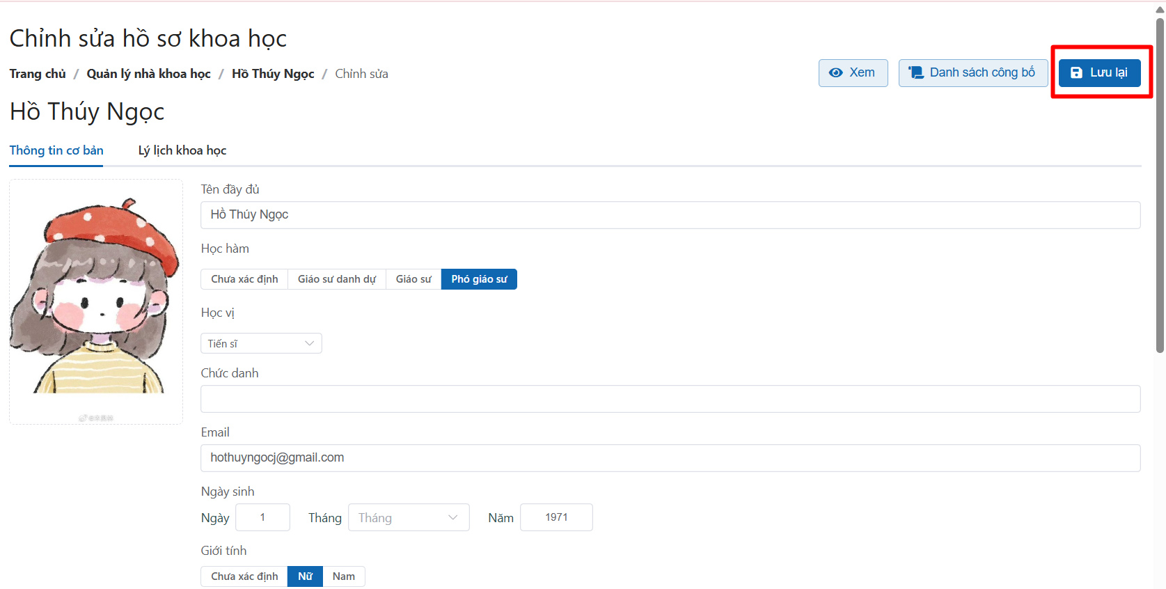
Task: Click into the Chức danh field
Action: coord(670,399)
